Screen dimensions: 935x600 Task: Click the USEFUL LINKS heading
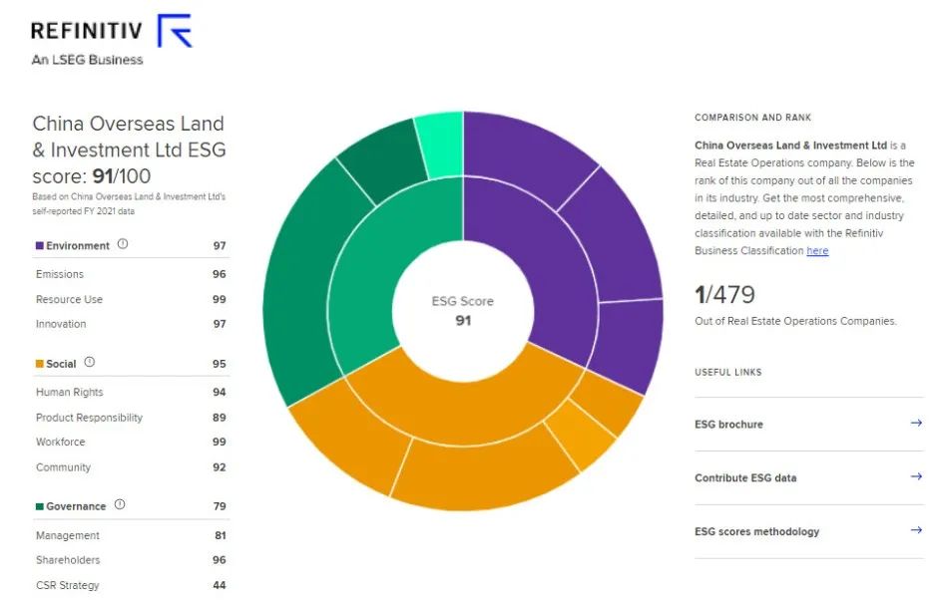tap(728, 372)
